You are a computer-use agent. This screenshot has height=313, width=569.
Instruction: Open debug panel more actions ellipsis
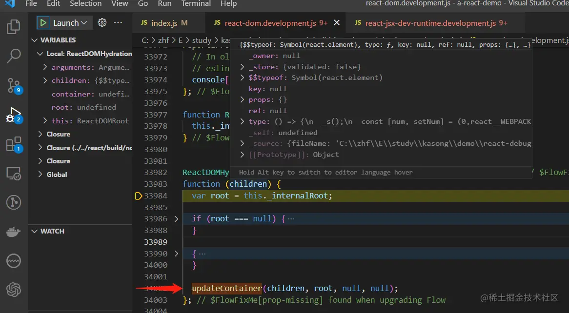[118, 22]
